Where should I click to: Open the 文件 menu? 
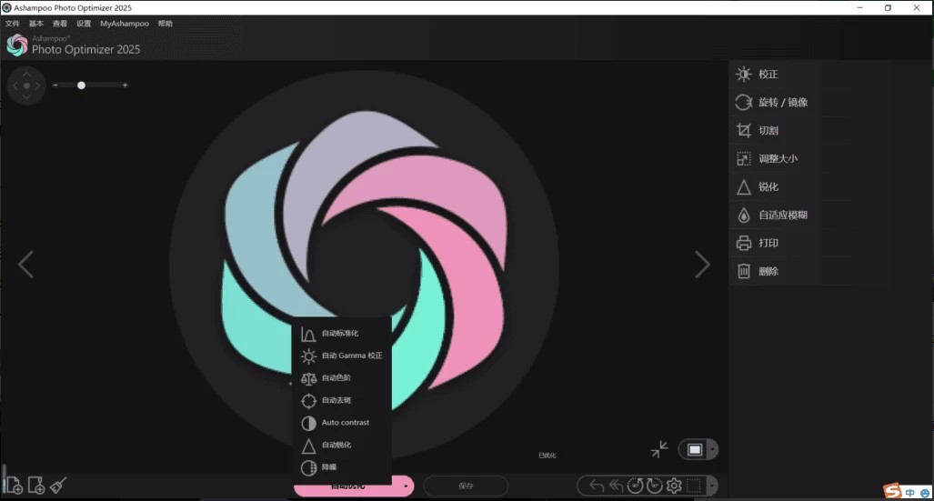coord(12,24)
